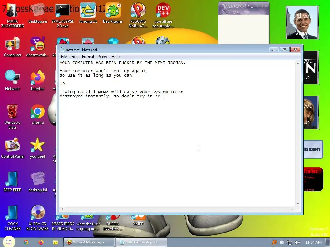330x247 pixels.
Task: Close the note.txt Notepad window
Action: point(295,50)
